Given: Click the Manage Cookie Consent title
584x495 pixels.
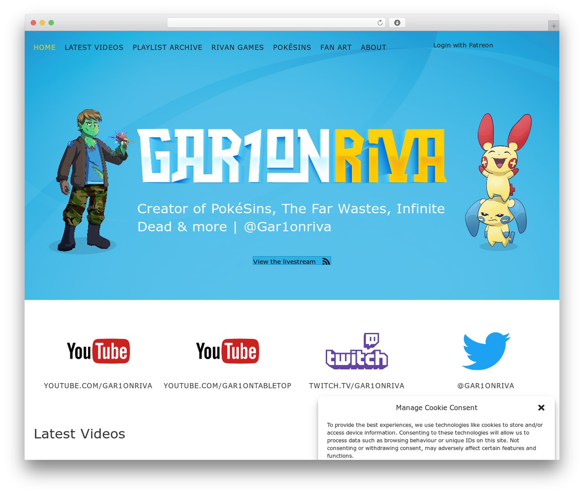Looking at the screenshot, I should coord(437,408).
